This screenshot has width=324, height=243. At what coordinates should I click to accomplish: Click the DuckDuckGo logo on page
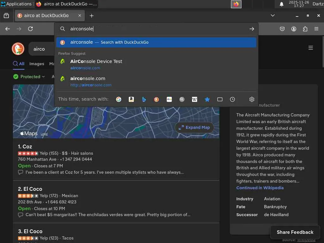pos(18,49)
